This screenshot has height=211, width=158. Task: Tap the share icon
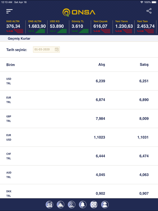pos(149,11)
